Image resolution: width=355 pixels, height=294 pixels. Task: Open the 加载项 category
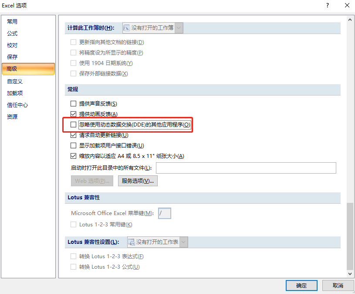pos(15,93)
